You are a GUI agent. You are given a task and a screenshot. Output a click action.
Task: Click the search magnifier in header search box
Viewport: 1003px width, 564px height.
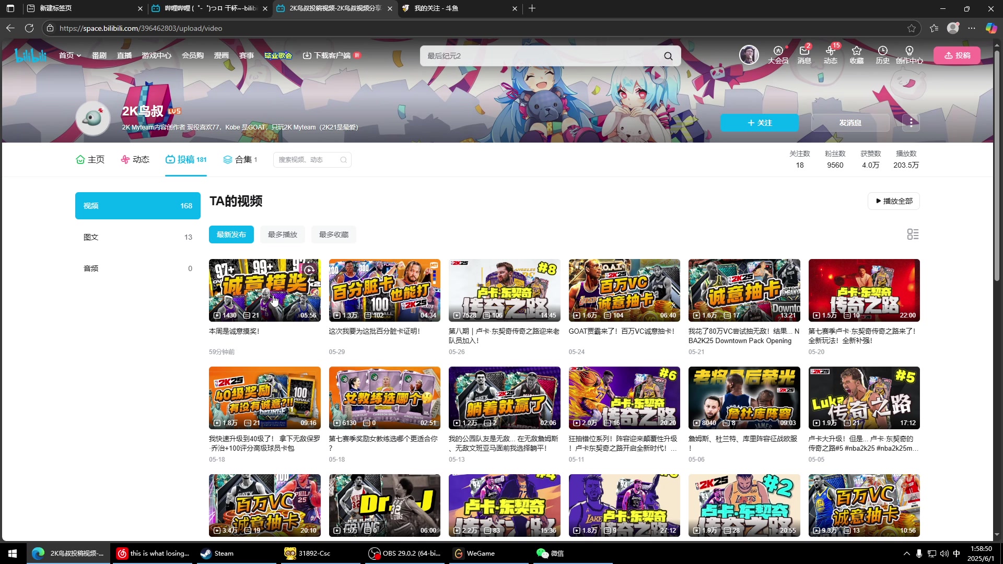tap(668, 56)
